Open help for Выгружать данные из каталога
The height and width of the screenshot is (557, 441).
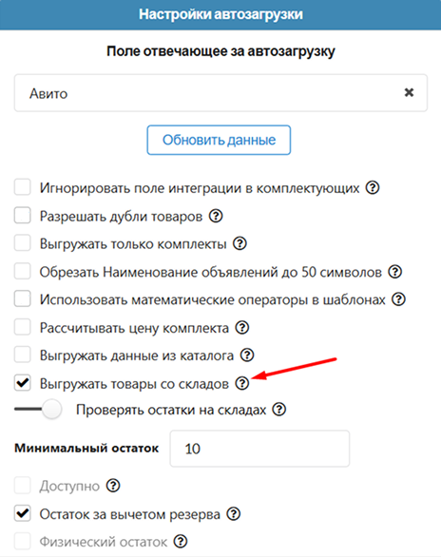(x=247, y=355)
